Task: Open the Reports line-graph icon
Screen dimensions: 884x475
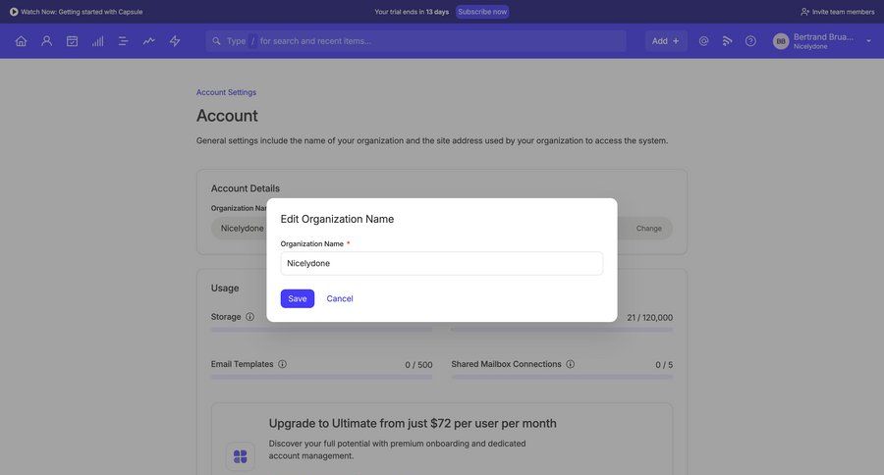Action: [149, 41]
